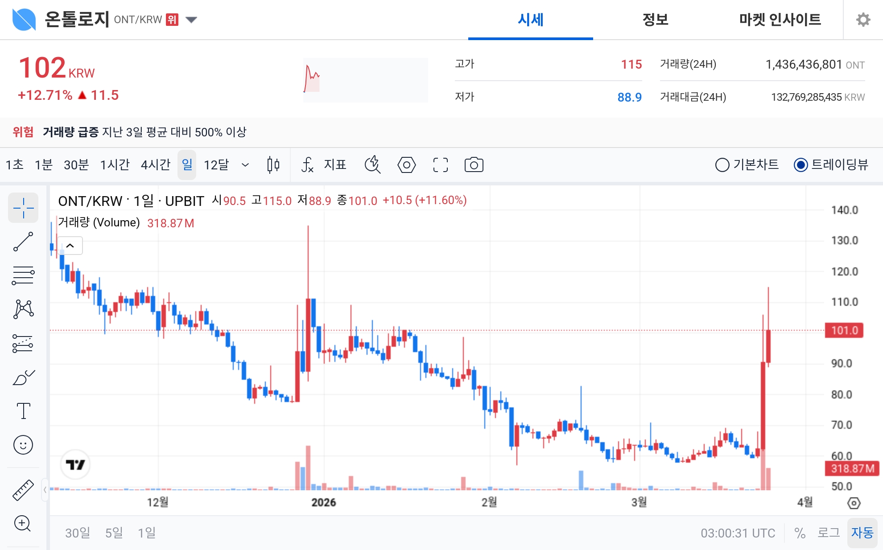Select the 기본차트 radio button
The height and width of the screenshot is (550, 883).
pyautogui.click(x=723, y=165)
